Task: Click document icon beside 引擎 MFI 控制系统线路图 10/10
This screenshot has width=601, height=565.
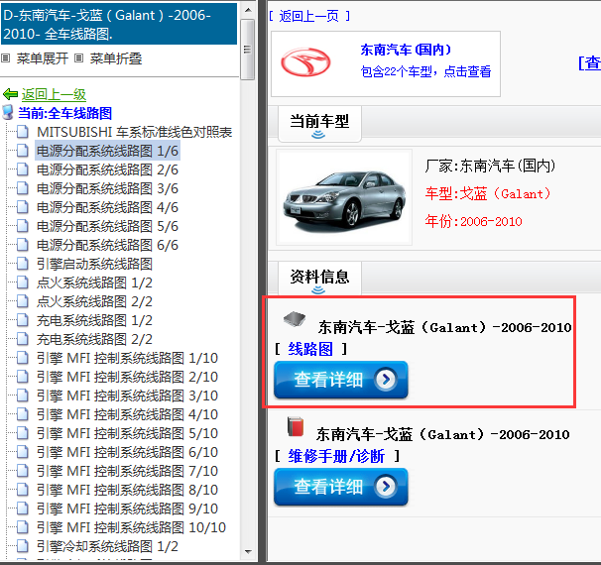Action: [23, 527]
